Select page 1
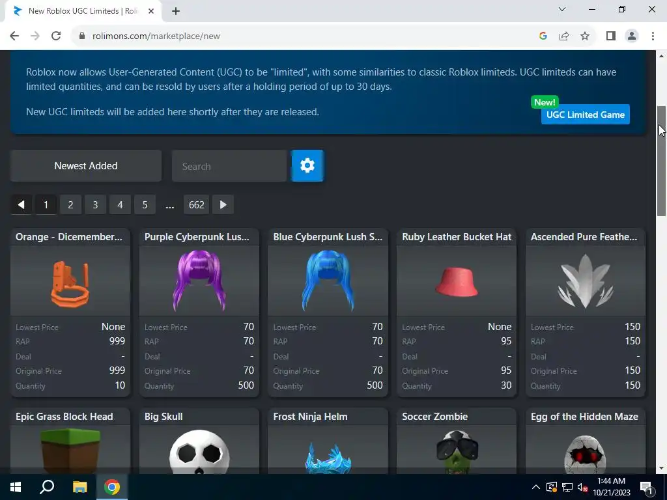Image resolution: width=667 pixels, height=500 pixels. point(46,205)
